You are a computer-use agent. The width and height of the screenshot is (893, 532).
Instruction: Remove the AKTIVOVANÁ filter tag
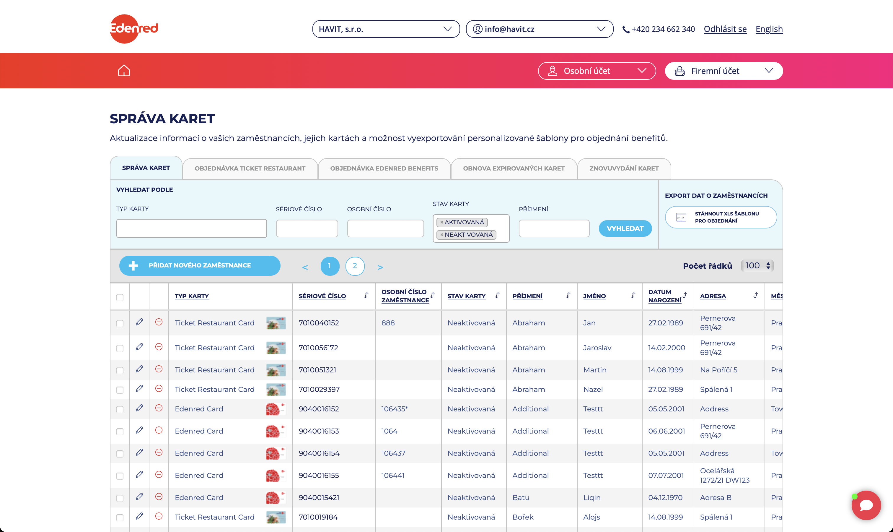442,222
